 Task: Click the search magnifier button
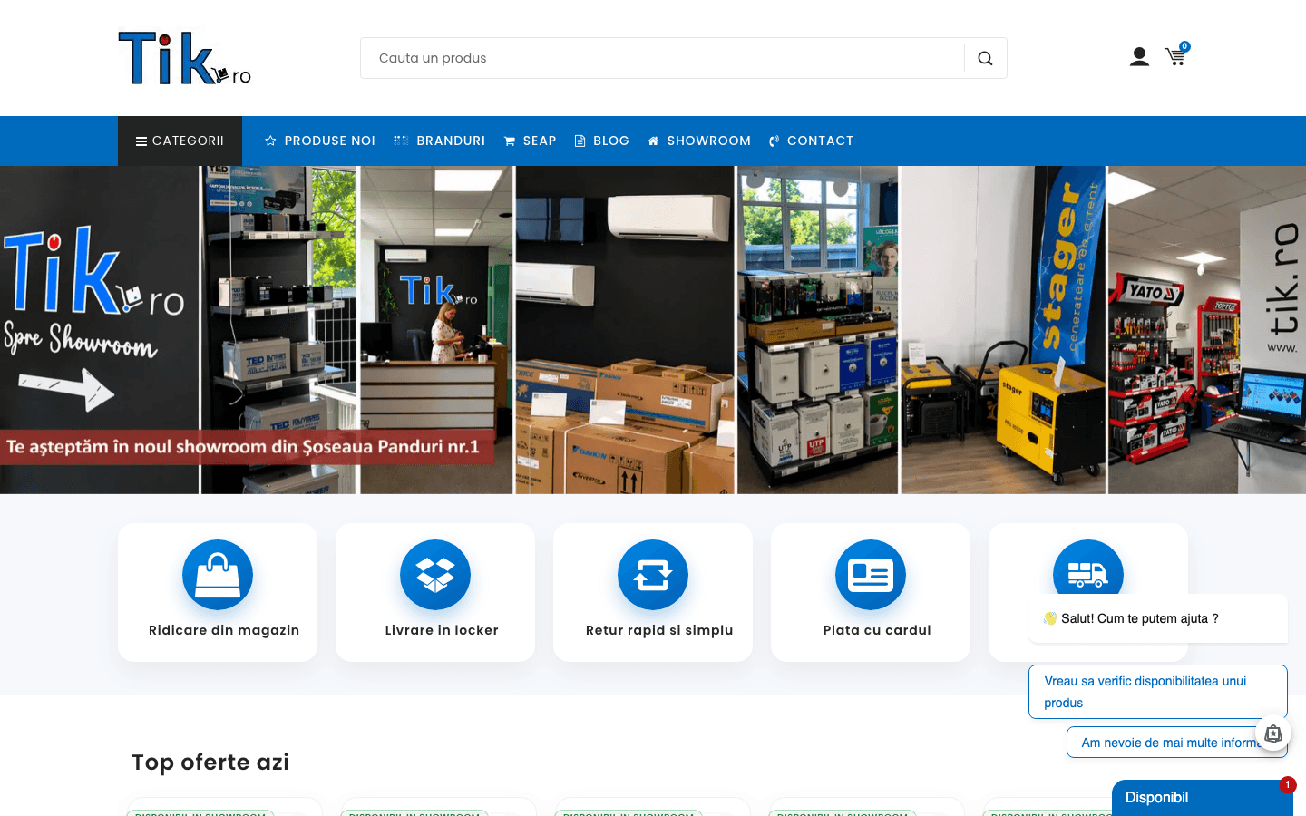tap(985, 58)
